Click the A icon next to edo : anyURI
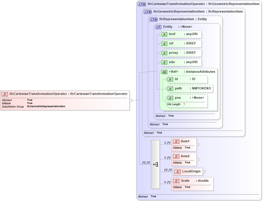This screenshot has height=201, width=263. point(164,62)
